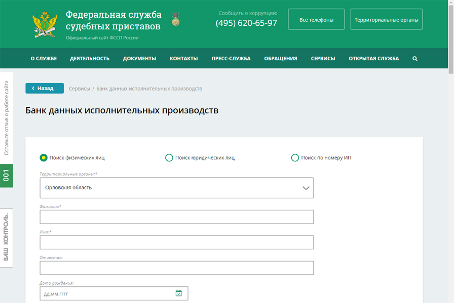
Task: Open the 'ДОКУМЕНТЫ' menu
Action: pos(139,58)
